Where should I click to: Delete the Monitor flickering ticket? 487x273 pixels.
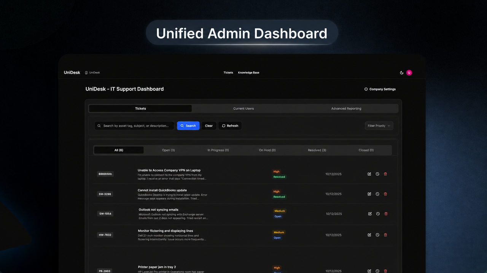click(385, 235)
